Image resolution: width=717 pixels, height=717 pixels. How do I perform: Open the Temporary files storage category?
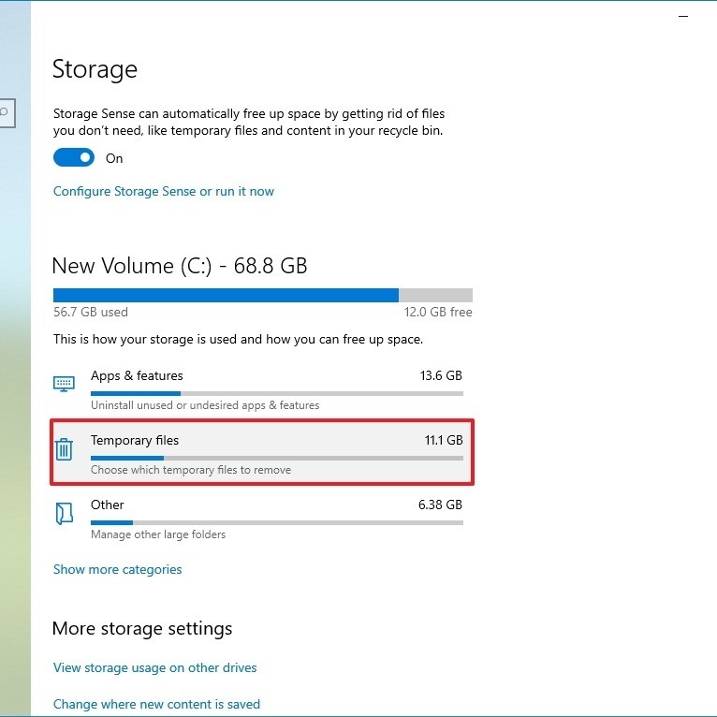coord(262,452)
